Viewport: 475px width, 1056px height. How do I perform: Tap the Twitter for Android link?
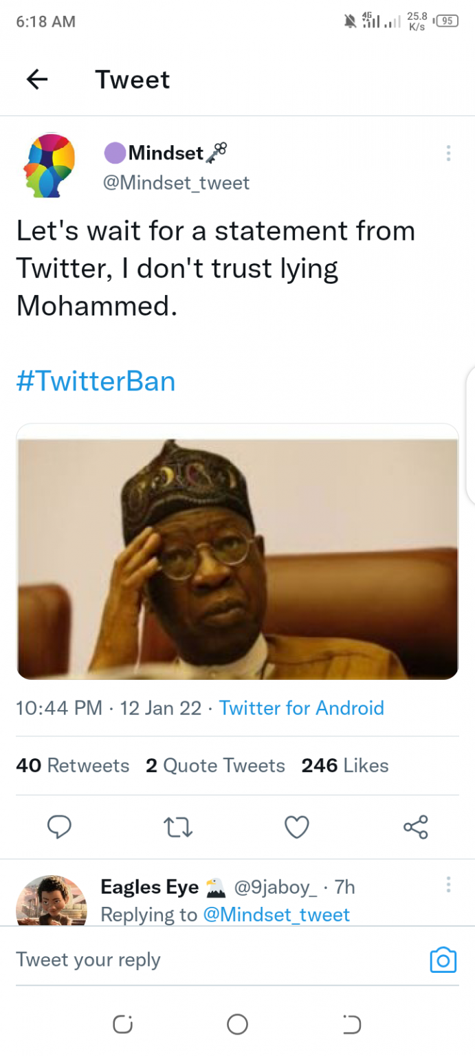point(301,708)
